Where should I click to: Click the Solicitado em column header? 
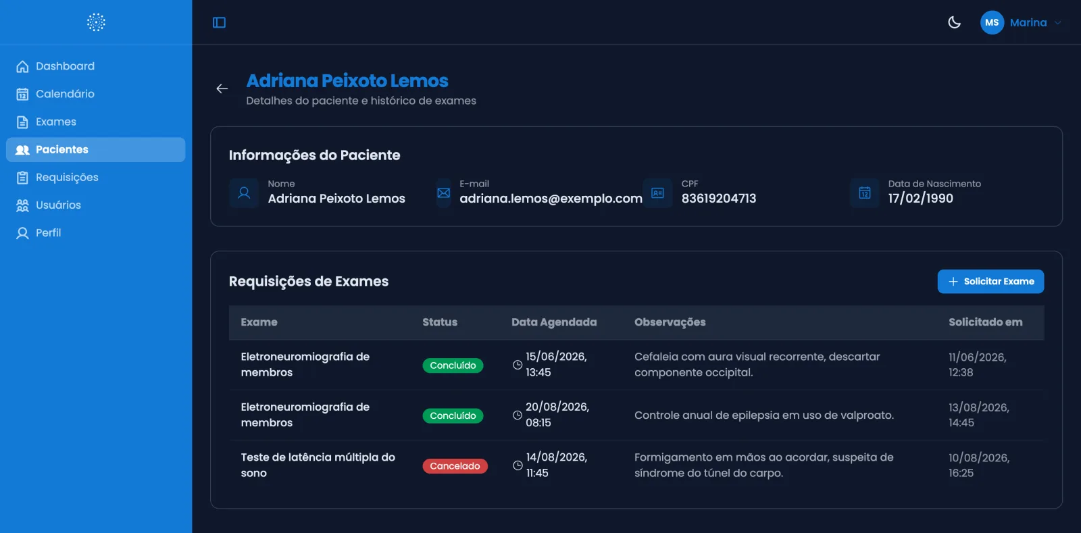pyautogui.click(x=986, y=322)
